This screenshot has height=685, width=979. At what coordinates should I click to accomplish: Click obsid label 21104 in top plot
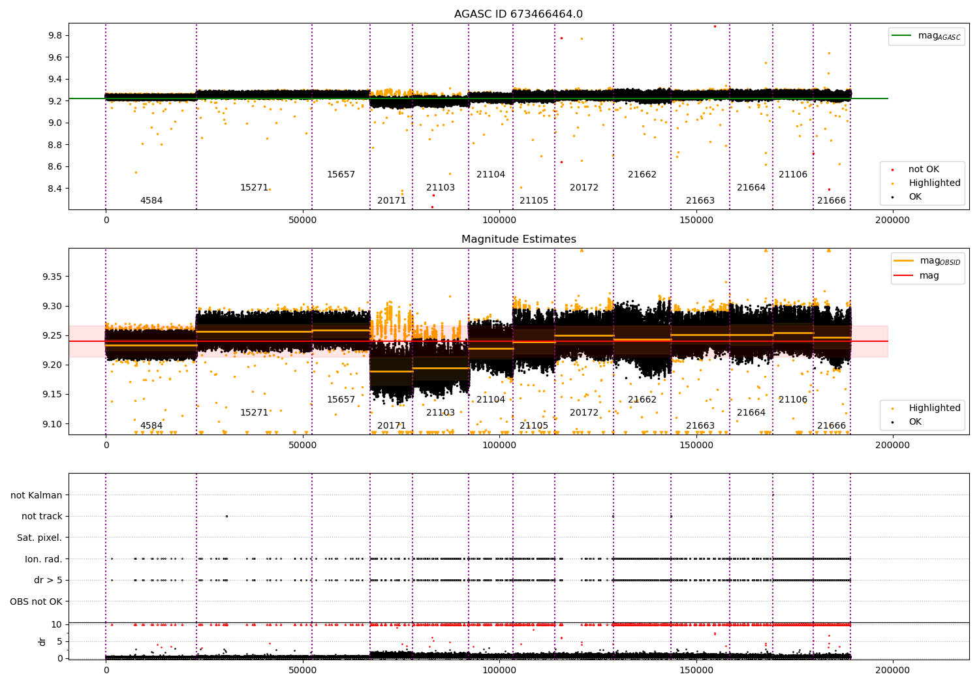point(491,174)
